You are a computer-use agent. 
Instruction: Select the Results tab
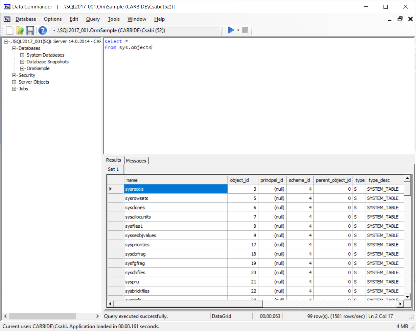(x=114, y=160)
